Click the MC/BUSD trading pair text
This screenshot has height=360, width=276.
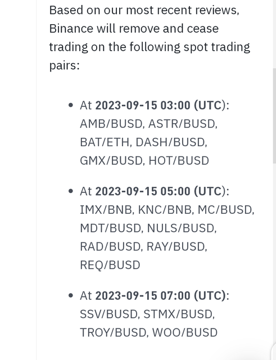coord(225,210)
